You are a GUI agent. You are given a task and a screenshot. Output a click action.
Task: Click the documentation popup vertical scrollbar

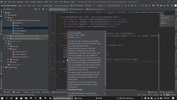point(105,58)
